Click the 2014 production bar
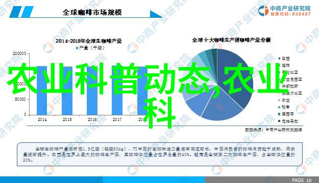319x183 pixels. (x=42, y=90)
